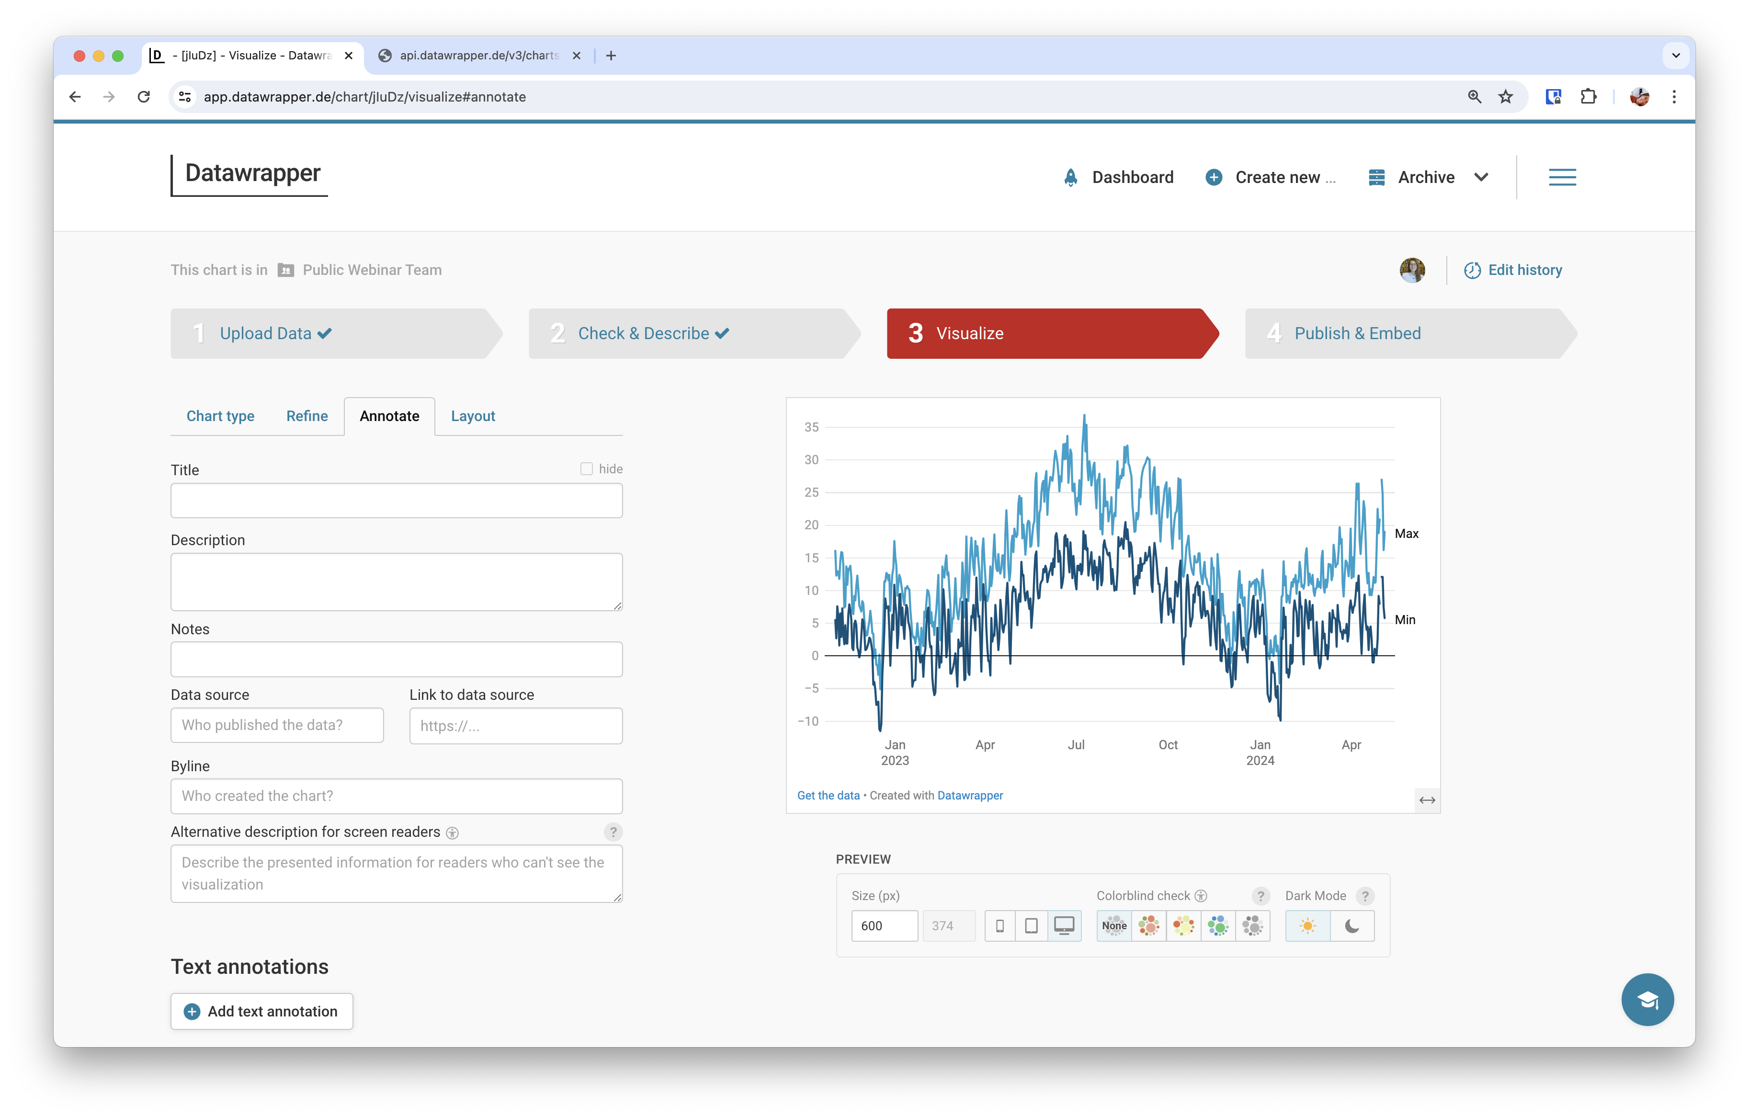The image size is (1749, 1118).
Task: Select tablet preview size
Action: 1031,926
